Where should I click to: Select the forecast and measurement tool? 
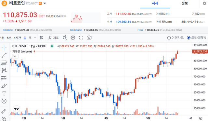tap(4, 78)
